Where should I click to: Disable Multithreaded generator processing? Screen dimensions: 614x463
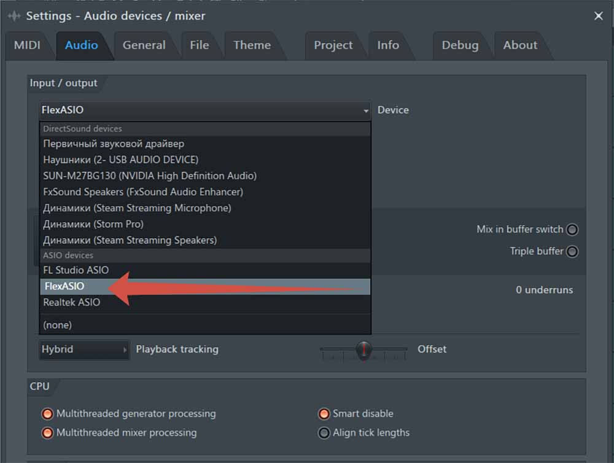[47, 414]
